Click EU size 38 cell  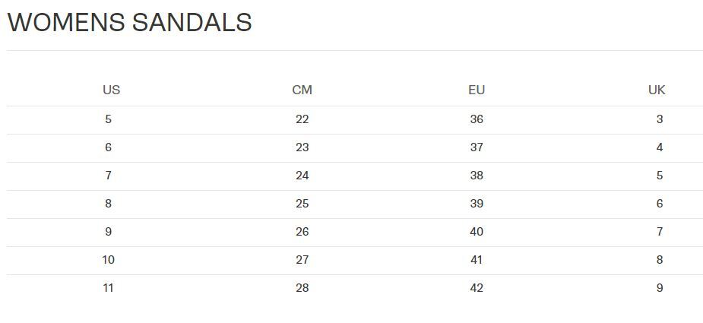[477, 176]
